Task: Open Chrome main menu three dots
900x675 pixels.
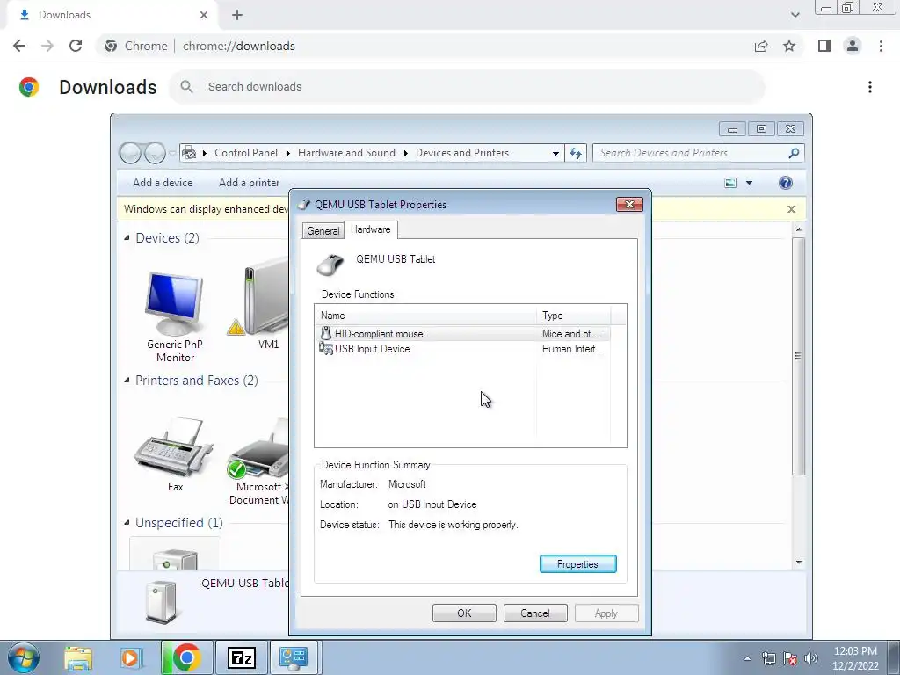Action: 881,46
